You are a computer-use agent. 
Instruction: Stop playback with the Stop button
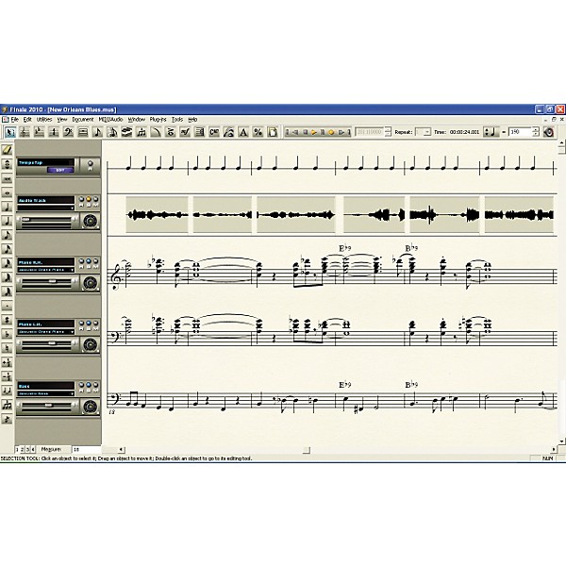(305, 132)
